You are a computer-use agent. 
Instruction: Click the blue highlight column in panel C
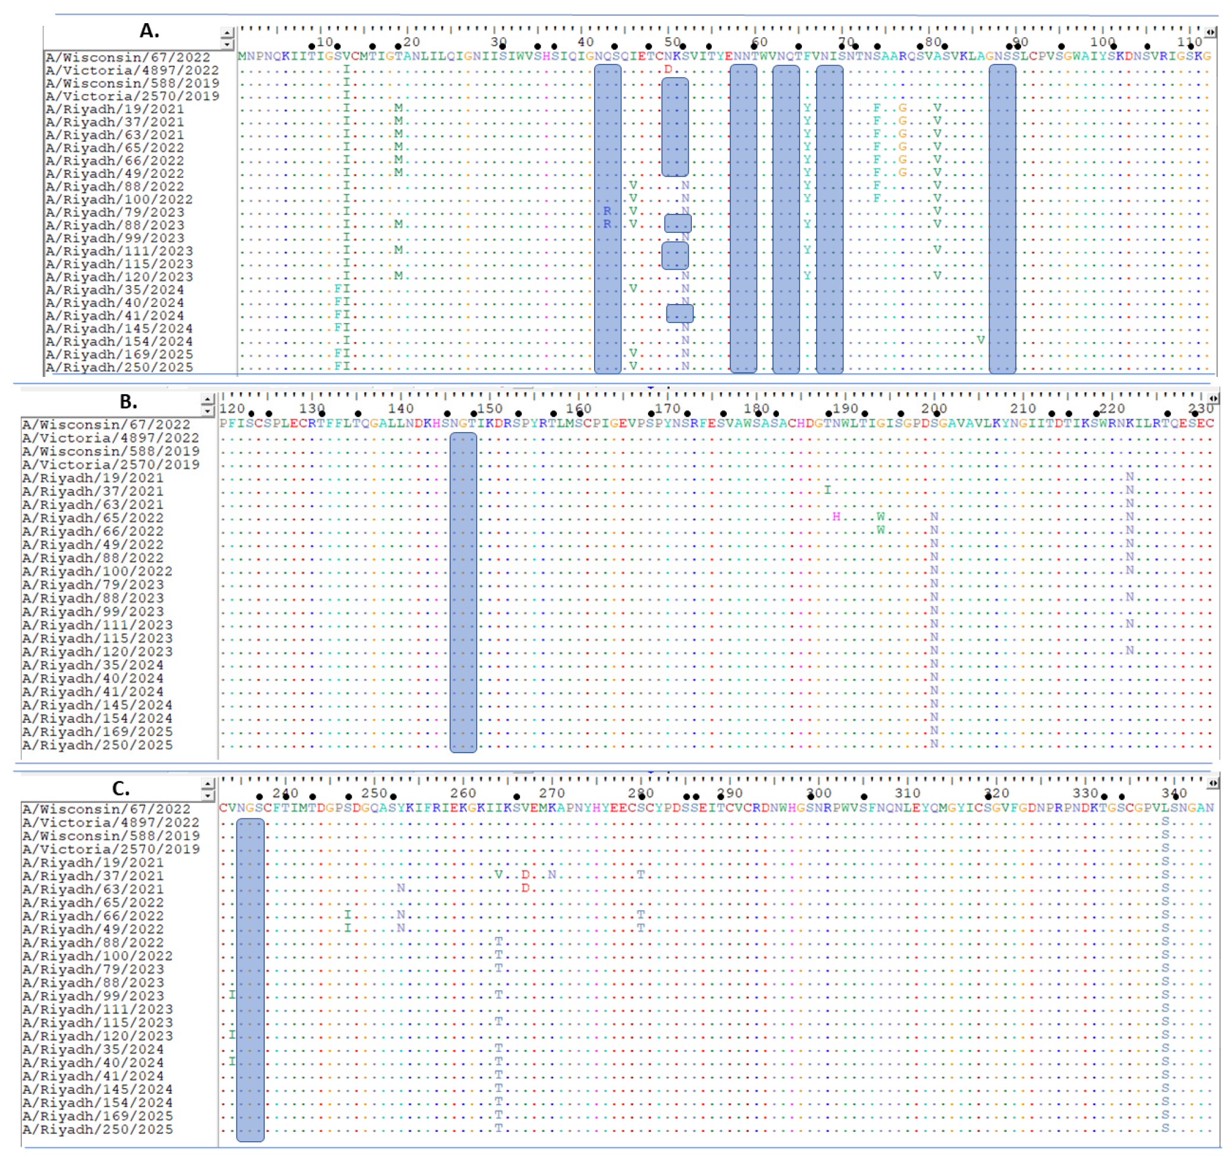(250, 980)
